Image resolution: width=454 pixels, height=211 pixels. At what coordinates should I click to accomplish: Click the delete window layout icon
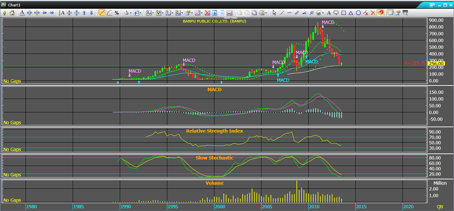point(247,13)
